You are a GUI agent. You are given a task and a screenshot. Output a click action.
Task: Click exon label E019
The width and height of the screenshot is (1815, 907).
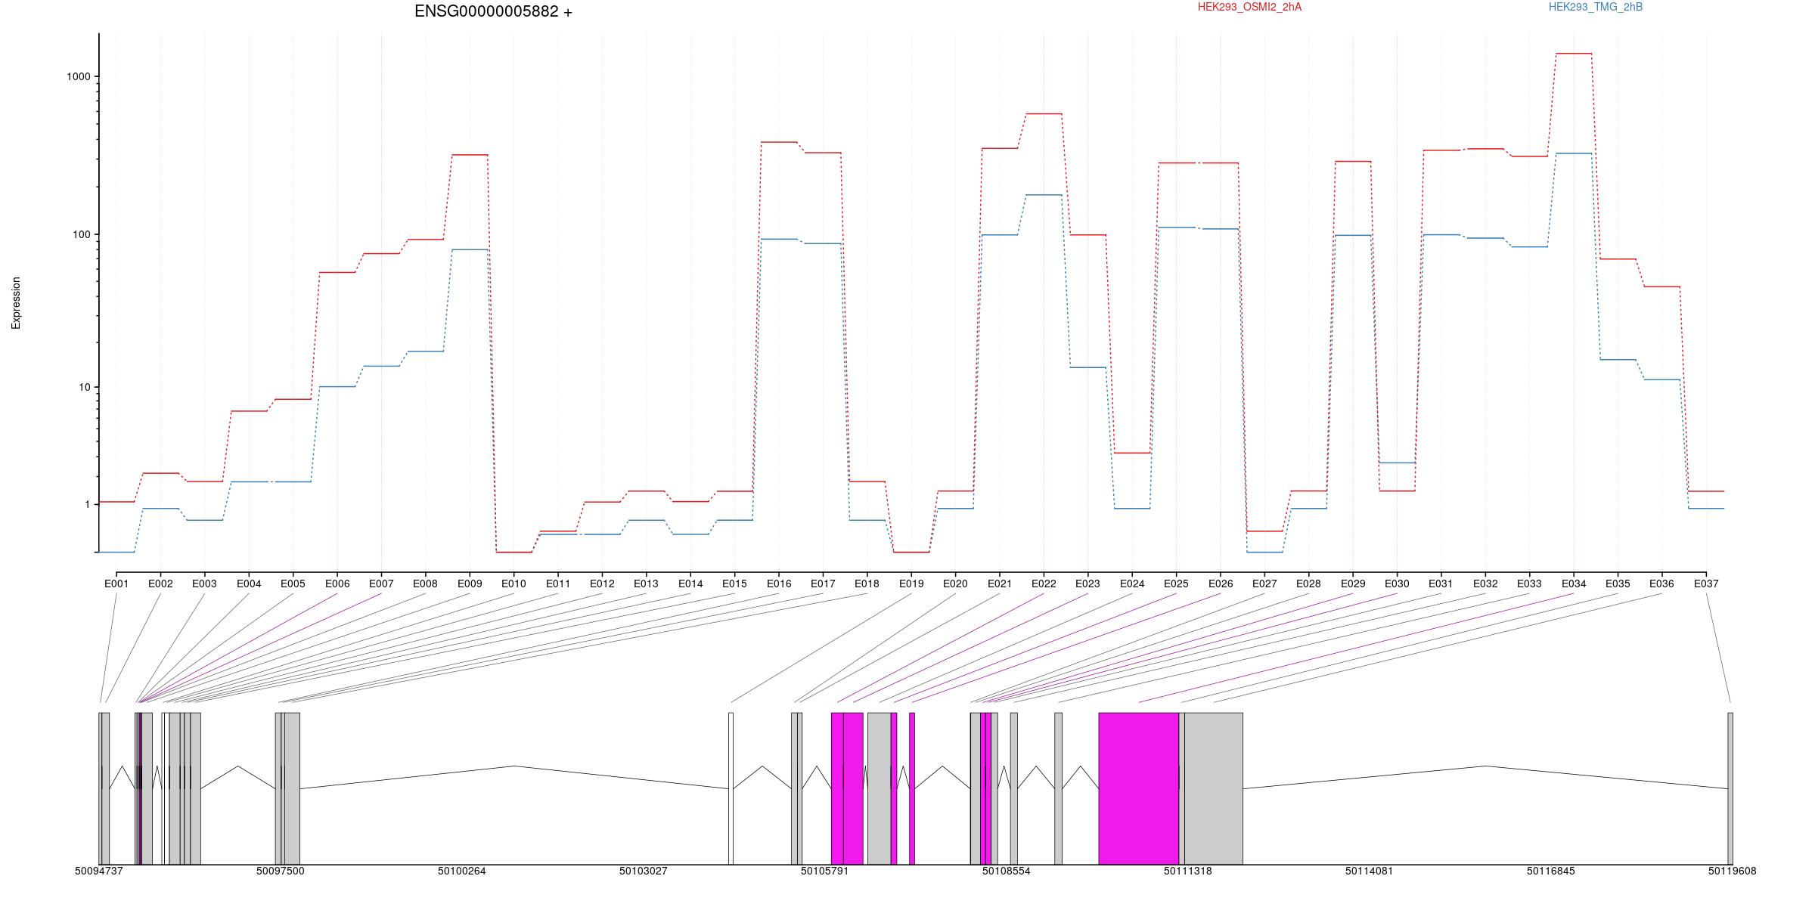(x=911, y=584)
